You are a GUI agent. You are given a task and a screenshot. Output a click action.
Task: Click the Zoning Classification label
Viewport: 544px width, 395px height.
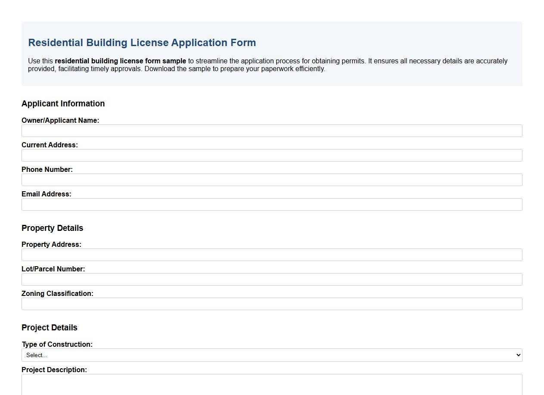58,294
